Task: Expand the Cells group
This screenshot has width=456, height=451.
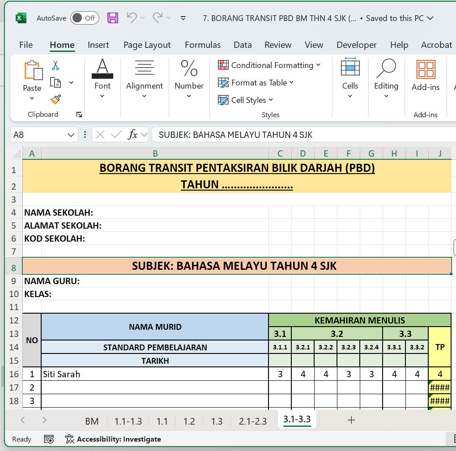Action: tap(350, 78)
